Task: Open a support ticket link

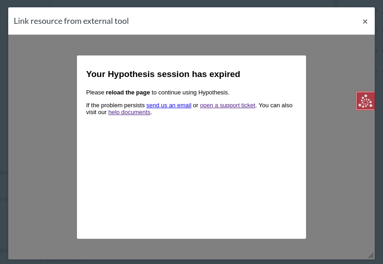Action: pos(227,105)
